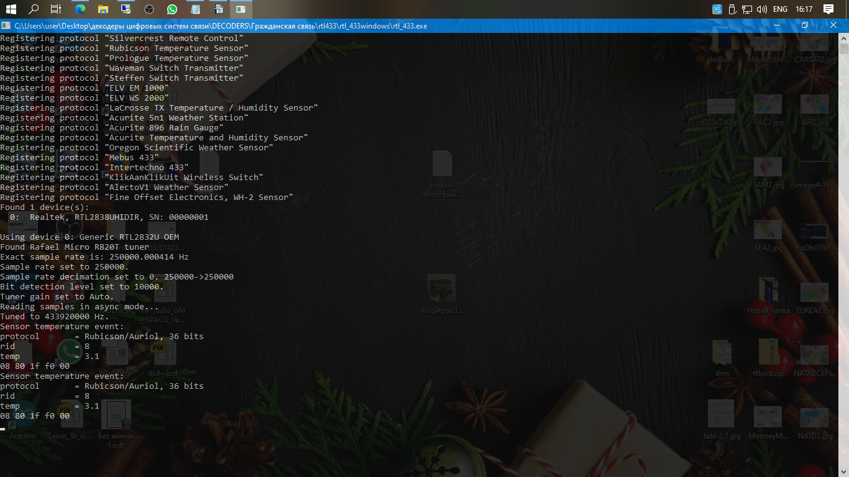Open console system menu from title bar icon
Image resolution: width=849 pixels, height=477 pixels.
pos(6,25)
